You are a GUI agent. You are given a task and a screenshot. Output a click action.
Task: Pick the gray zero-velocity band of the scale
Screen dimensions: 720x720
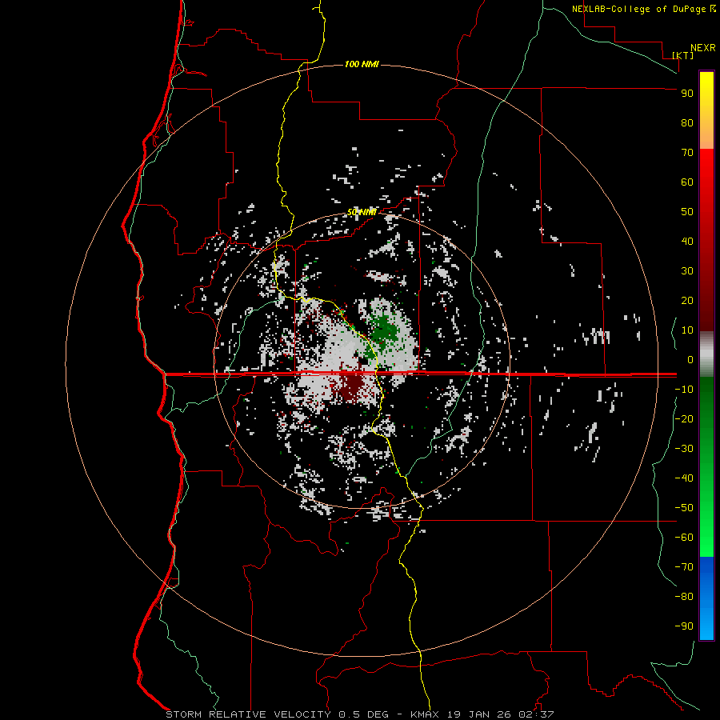(706, 354)
